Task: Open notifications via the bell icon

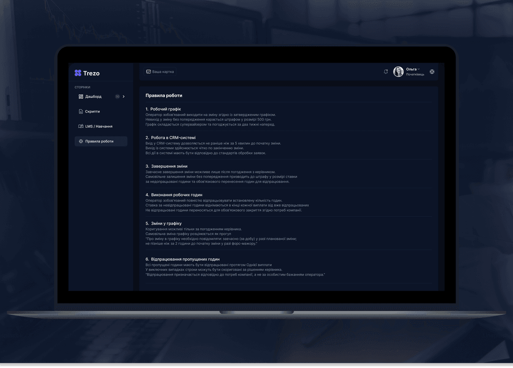Action: (386, 72)
